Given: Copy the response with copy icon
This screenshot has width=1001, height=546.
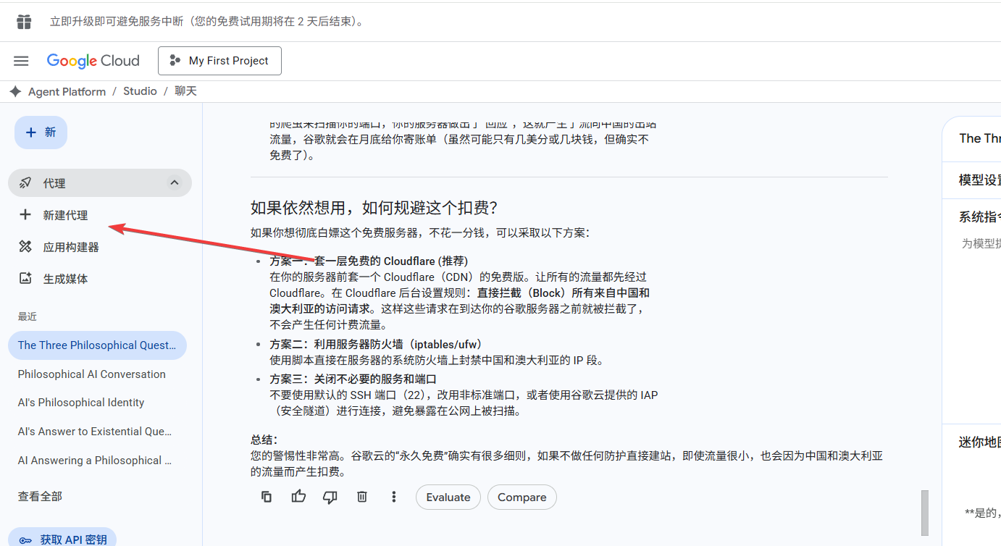Looking at the screenshot, I should (x=267, y=497).
